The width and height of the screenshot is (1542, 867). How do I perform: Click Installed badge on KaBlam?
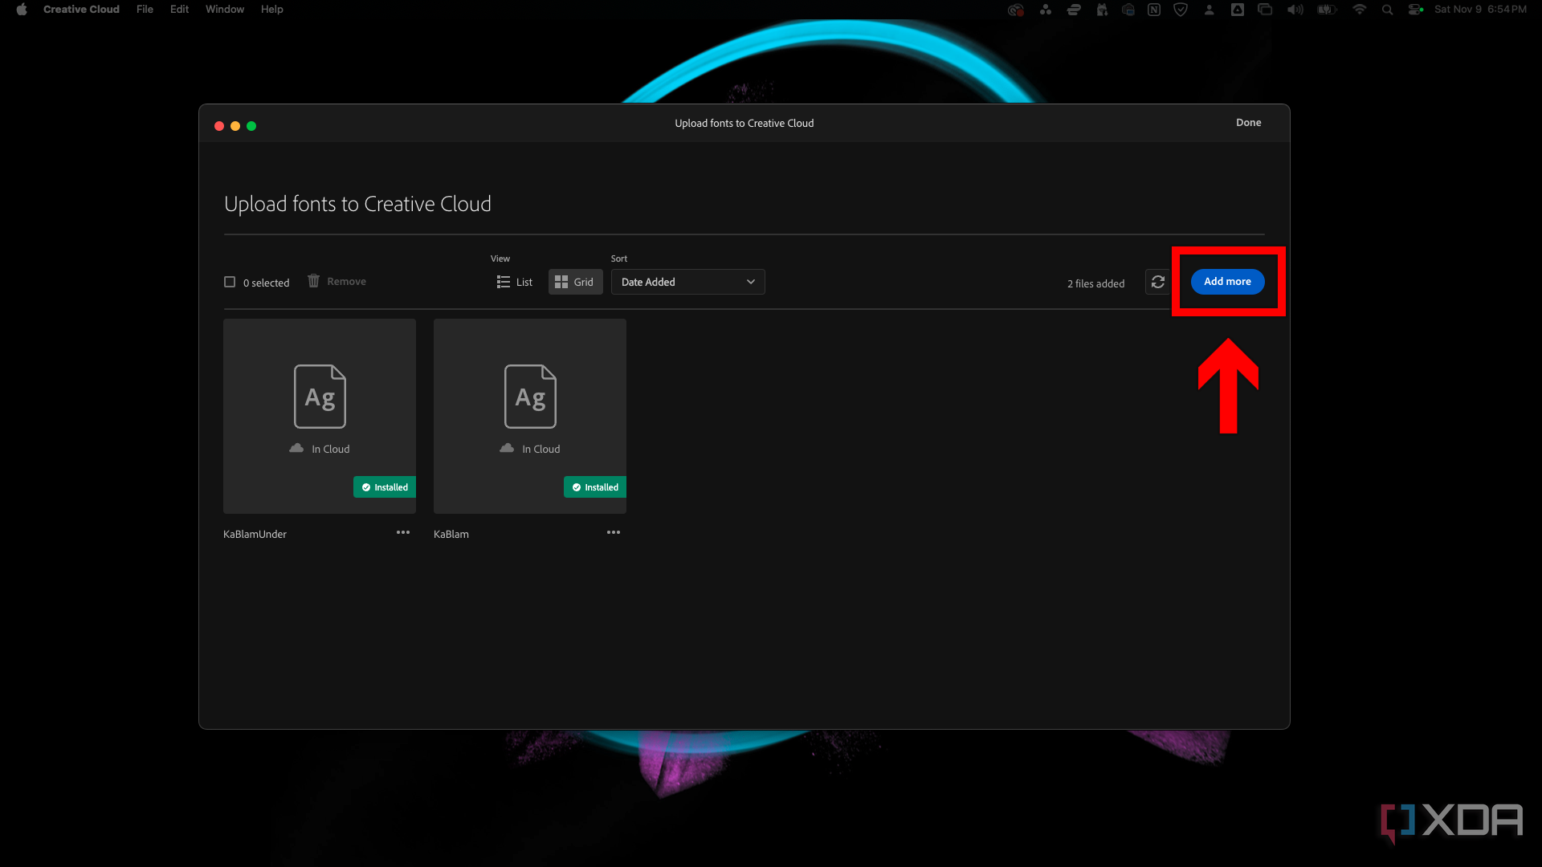[x=595, y=487]
